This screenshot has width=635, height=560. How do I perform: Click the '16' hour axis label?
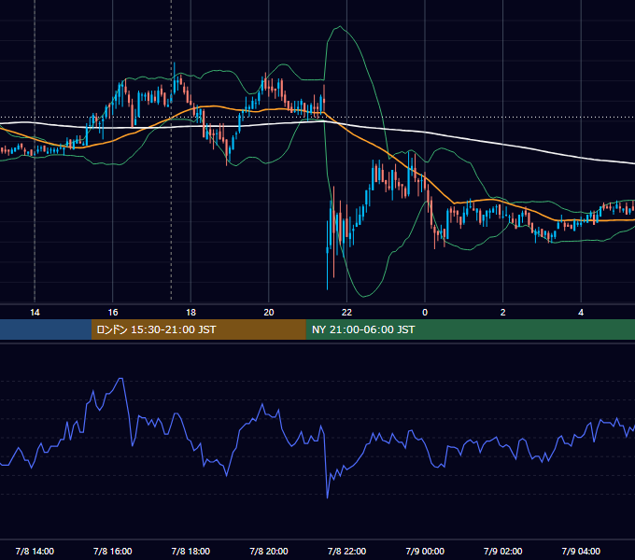pos(113,313)
